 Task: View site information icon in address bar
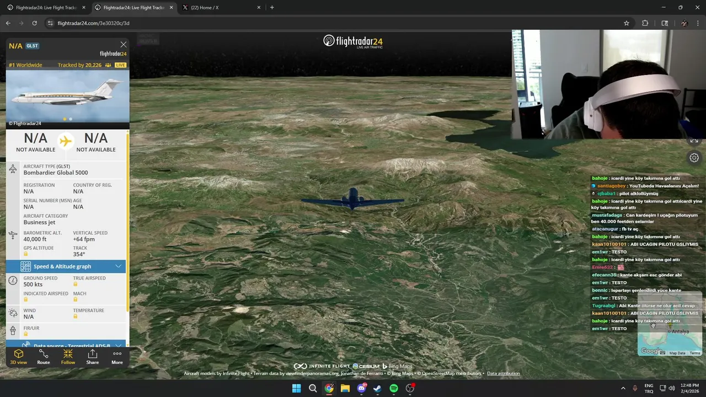(50, 23)
